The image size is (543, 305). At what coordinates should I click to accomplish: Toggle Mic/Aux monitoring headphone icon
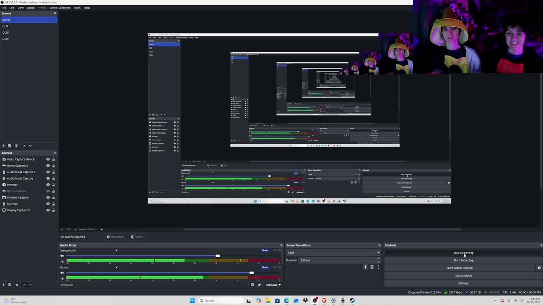click(62, 278)
